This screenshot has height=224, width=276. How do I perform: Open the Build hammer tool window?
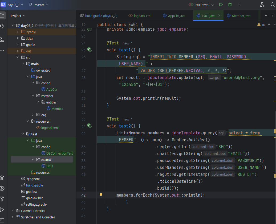tap(2, 199)
